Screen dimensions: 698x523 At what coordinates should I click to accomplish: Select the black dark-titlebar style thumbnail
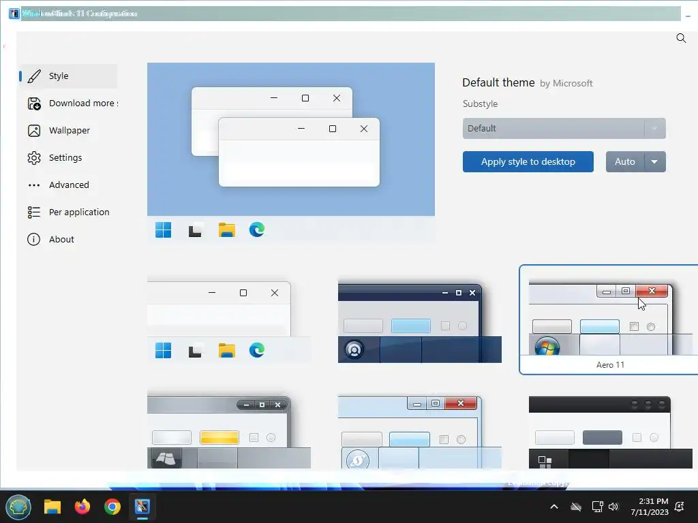[610, 431]
